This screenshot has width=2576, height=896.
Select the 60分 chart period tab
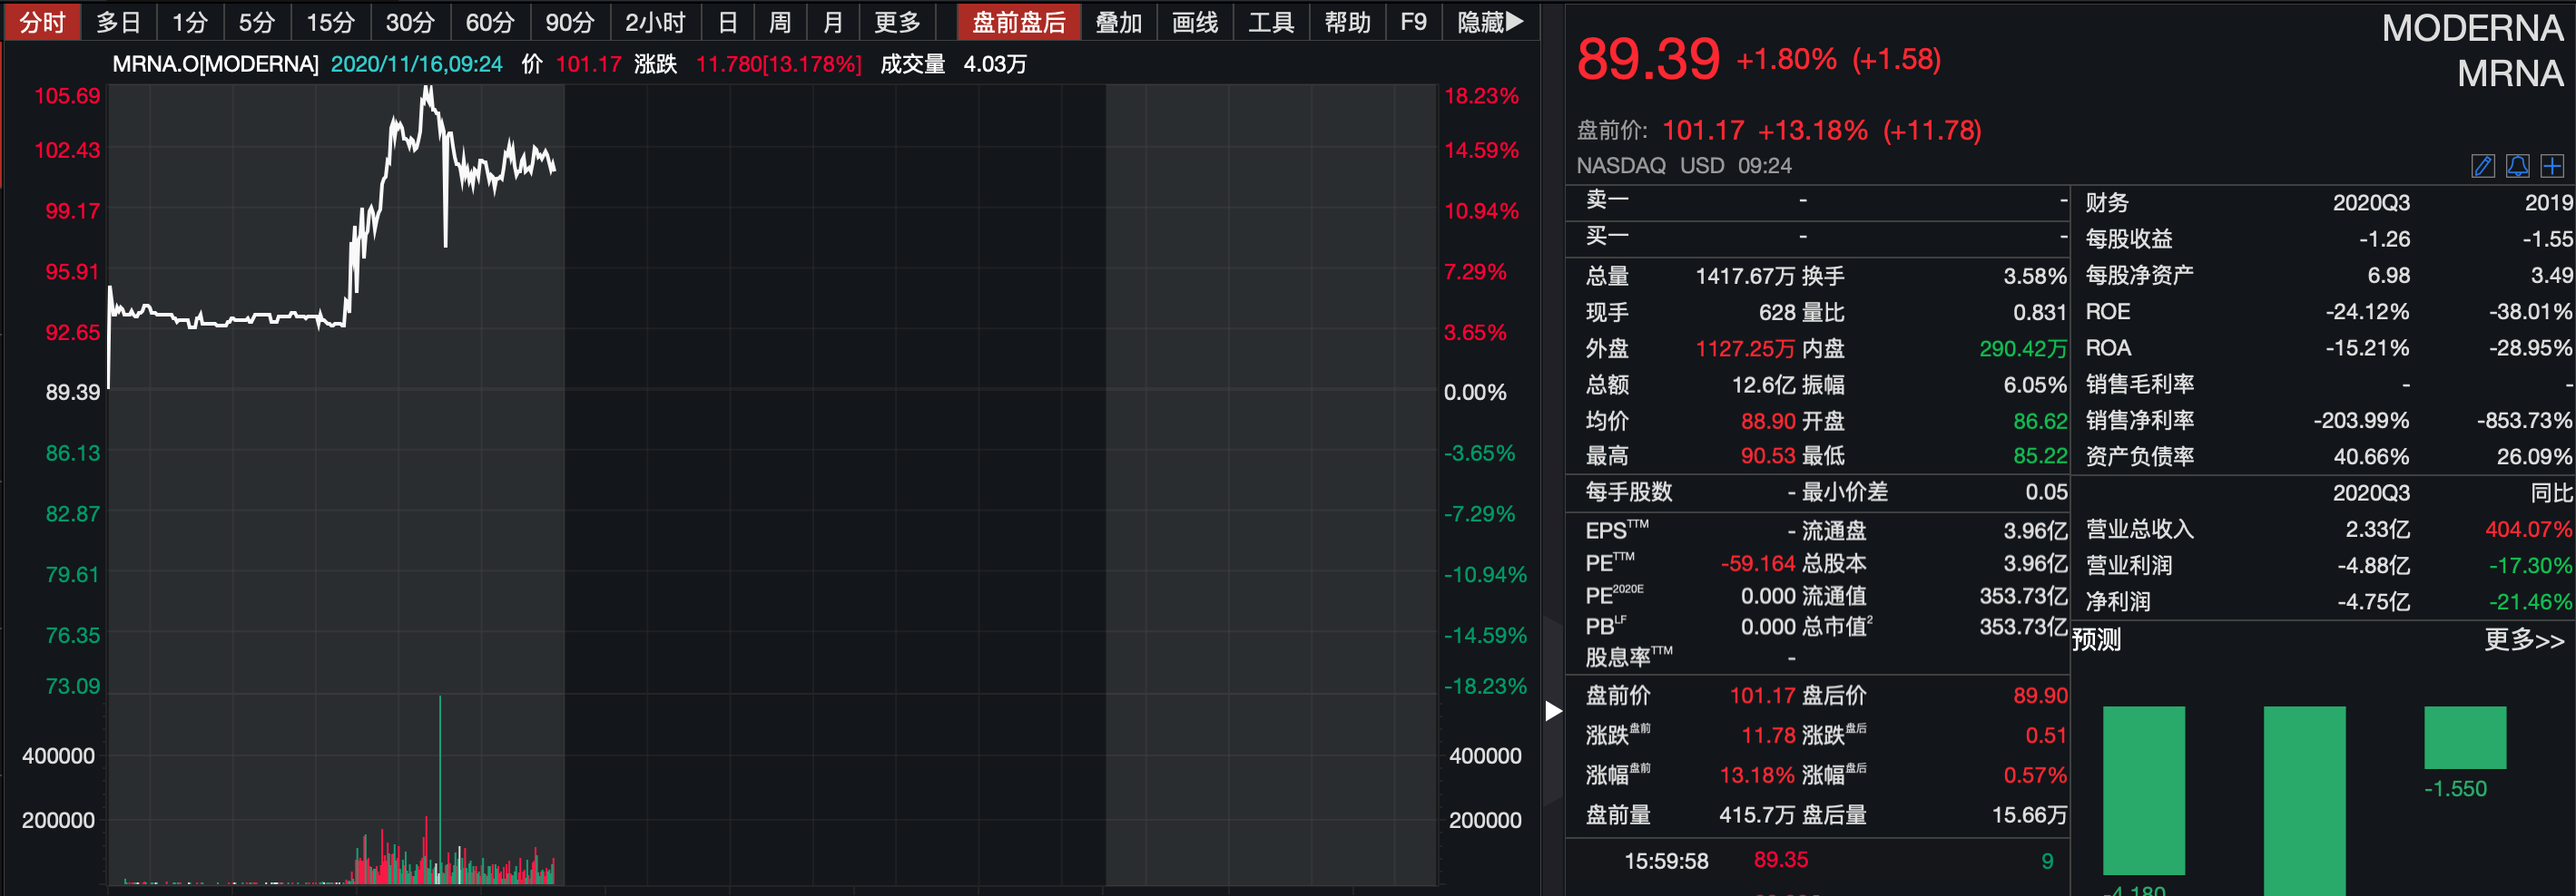490,22
